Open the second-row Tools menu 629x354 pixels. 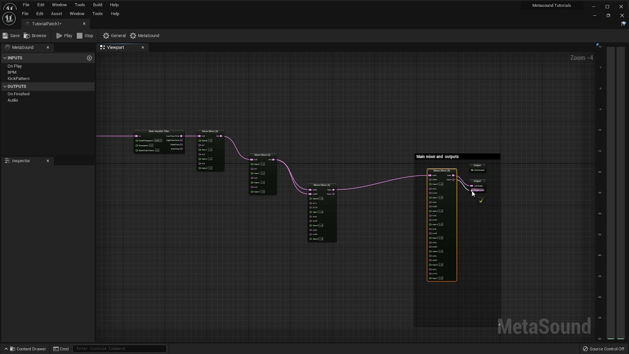[97, 14]
